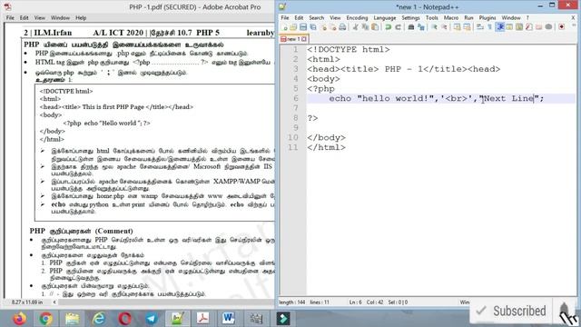Open the Encoding menu
Viewport: 581px width, 327px height.
click(357, 18)
